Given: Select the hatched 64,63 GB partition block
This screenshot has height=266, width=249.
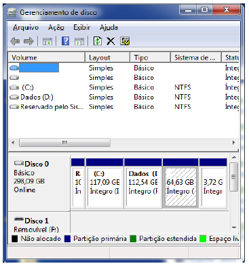Looking at the screenshot, I should pyautogui.click(x=180, y=183).
